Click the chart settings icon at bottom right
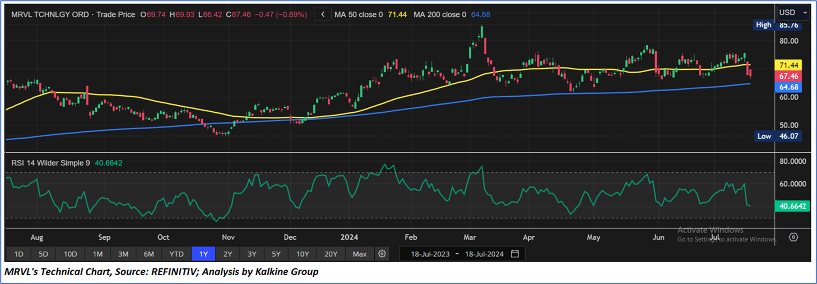Screen dimensions: 817x284 [793, 237]
